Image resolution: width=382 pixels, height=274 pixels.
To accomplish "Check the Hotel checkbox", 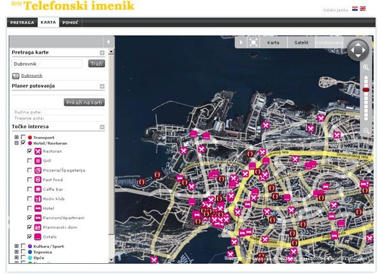I will click(29, 208).
